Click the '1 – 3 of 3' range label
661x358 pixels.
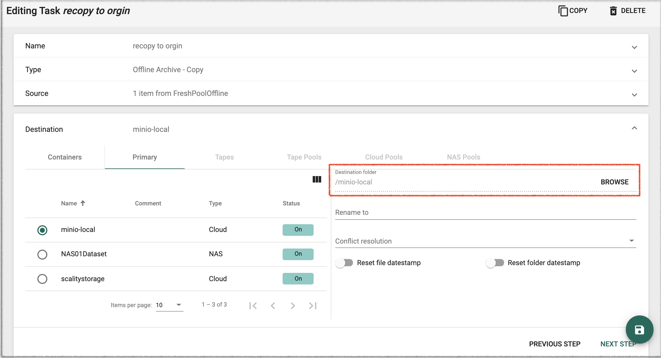[214, 304]
